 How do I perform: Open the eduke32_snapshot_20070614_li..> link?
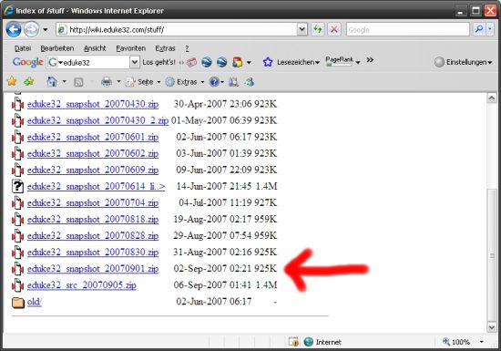[x=97, y=186]
